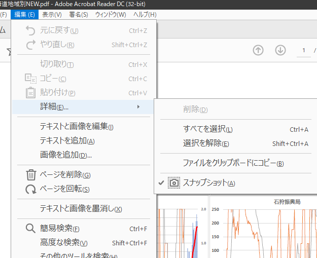Choose 切り取り(T) cut entry
The width and height of the screenshot is (317, 258).
pyautogui.click(x=84, y=64)
